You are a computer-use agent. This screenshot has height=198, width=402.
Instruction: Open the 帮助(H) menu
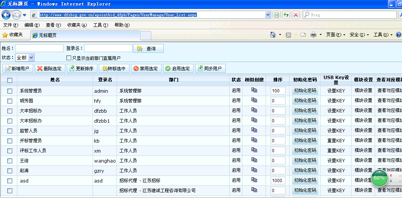[x=122, y=25]
